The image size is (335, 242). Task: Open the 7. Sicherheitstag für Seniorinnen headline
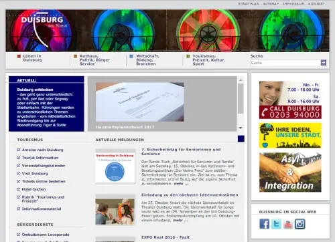click(x=181, y=152)
